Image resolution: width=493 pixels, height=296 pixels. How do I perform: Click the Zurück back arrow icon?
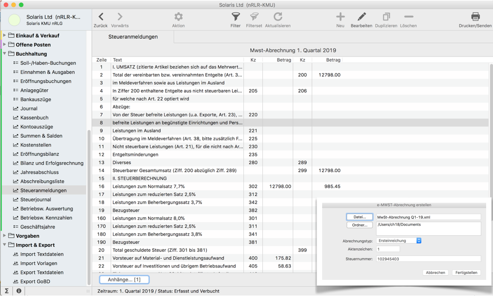point(101,17)
